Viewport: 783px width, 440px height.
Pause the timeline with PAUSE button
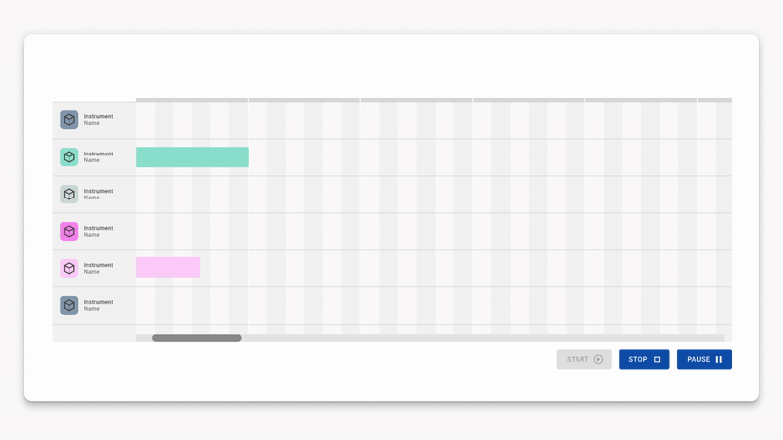pyautogui.click(x=704, y=359)
